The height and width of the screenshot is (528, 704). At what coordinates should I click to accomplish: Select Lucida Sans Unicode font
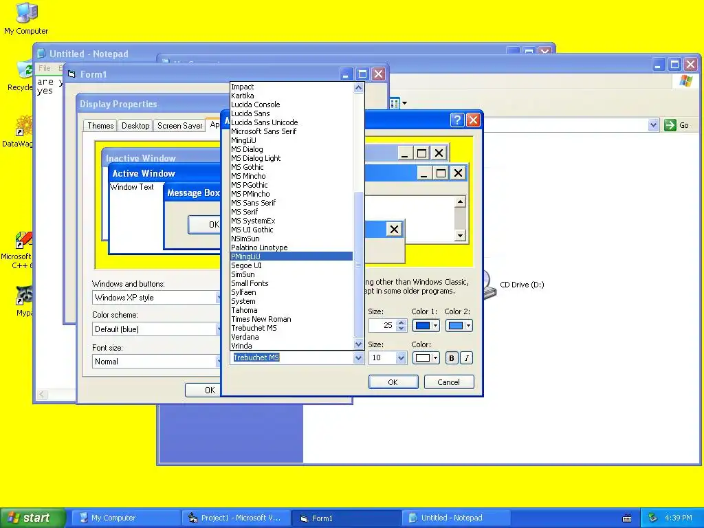tap(291, 122)
